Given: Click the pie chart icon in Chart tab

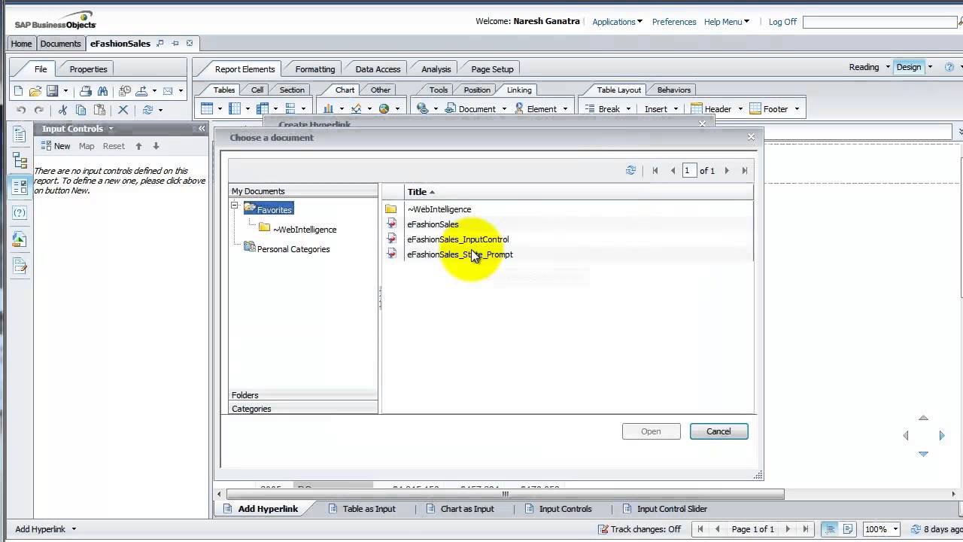Looking at the screenshot, I should (384, 109).
